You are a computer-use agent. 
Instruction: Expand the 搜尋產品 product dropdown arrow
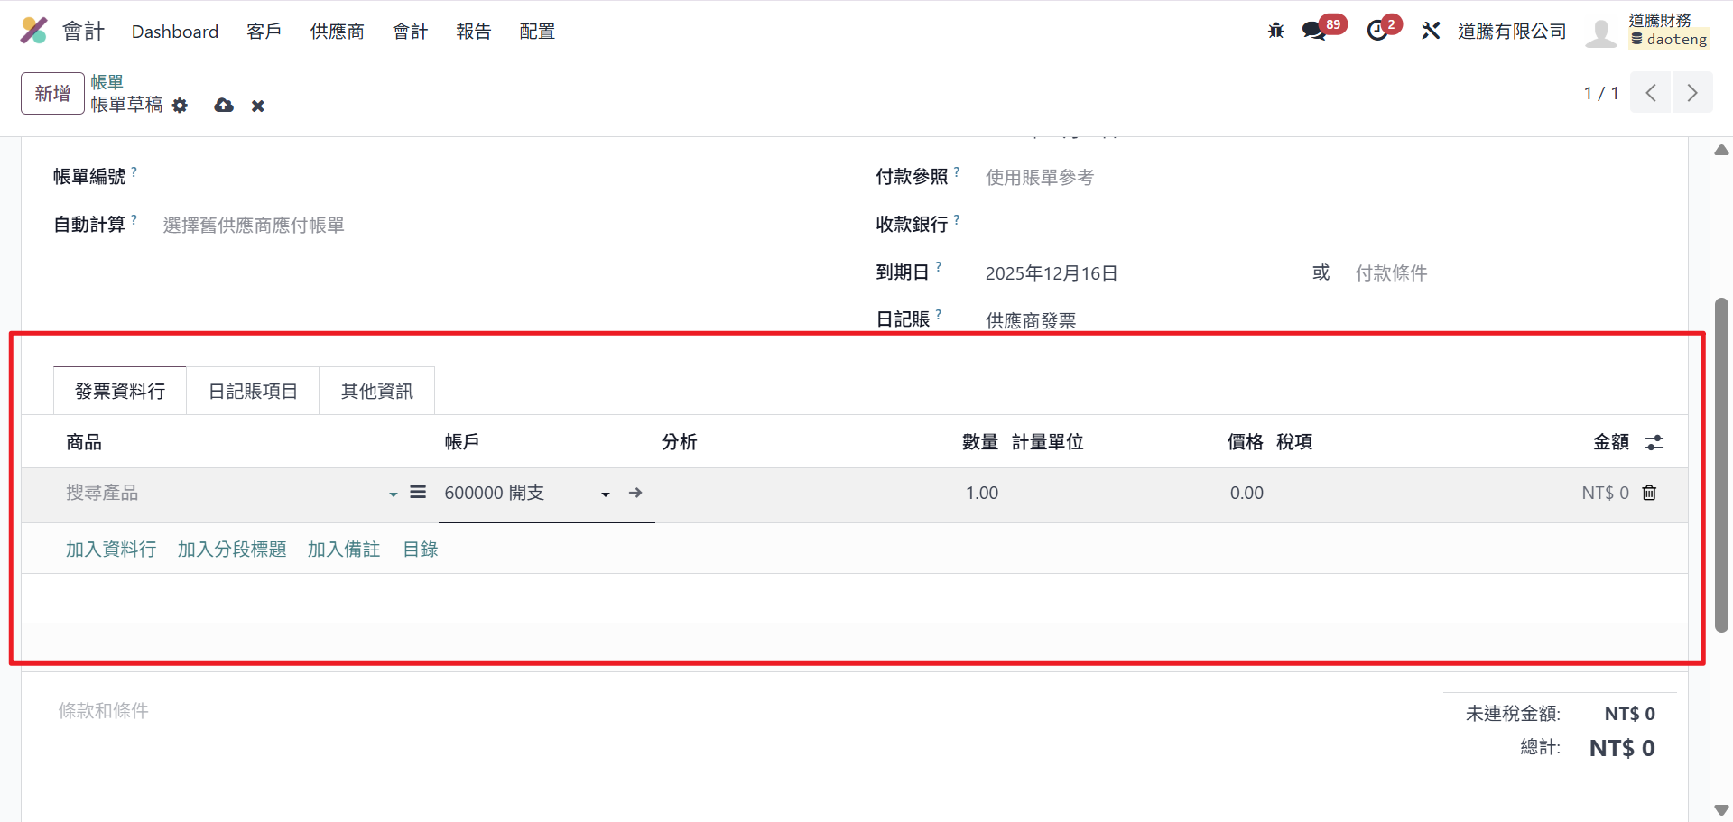394,494
